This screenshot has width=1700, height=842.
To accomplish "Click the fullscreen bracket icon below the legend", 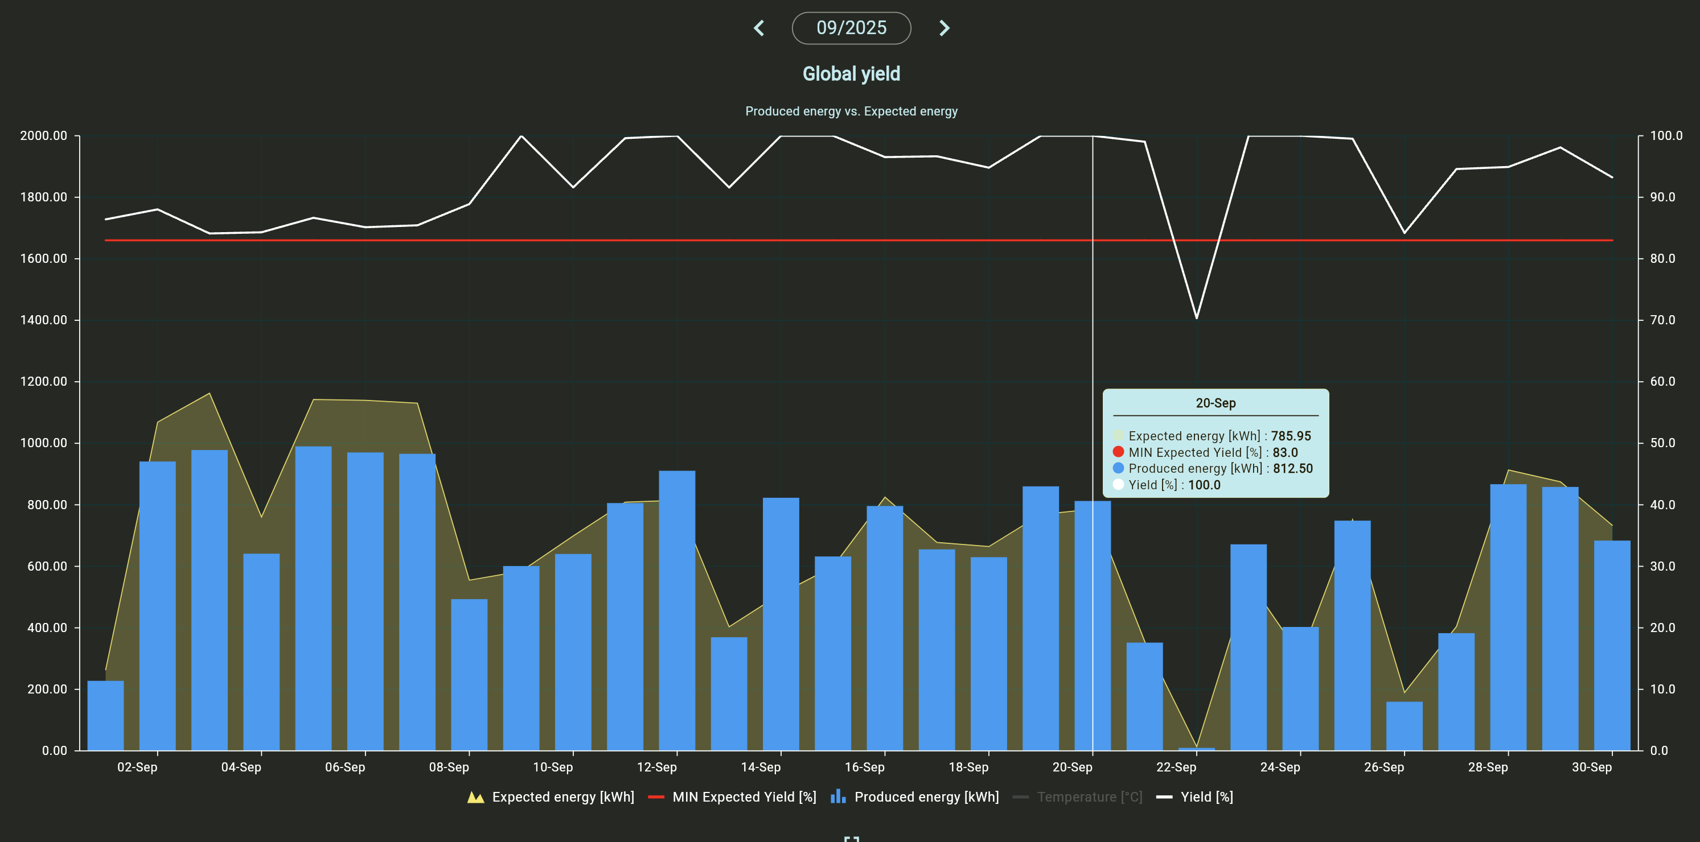I will 851,838.
